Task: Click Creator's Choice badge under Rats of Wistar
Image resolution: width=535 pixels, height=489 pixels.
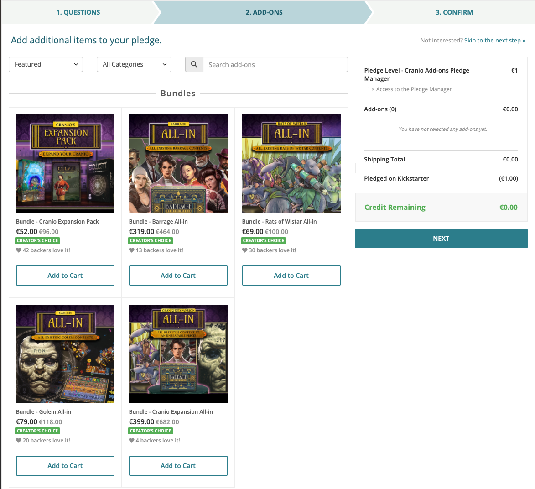Action: [x=264, y=240]
